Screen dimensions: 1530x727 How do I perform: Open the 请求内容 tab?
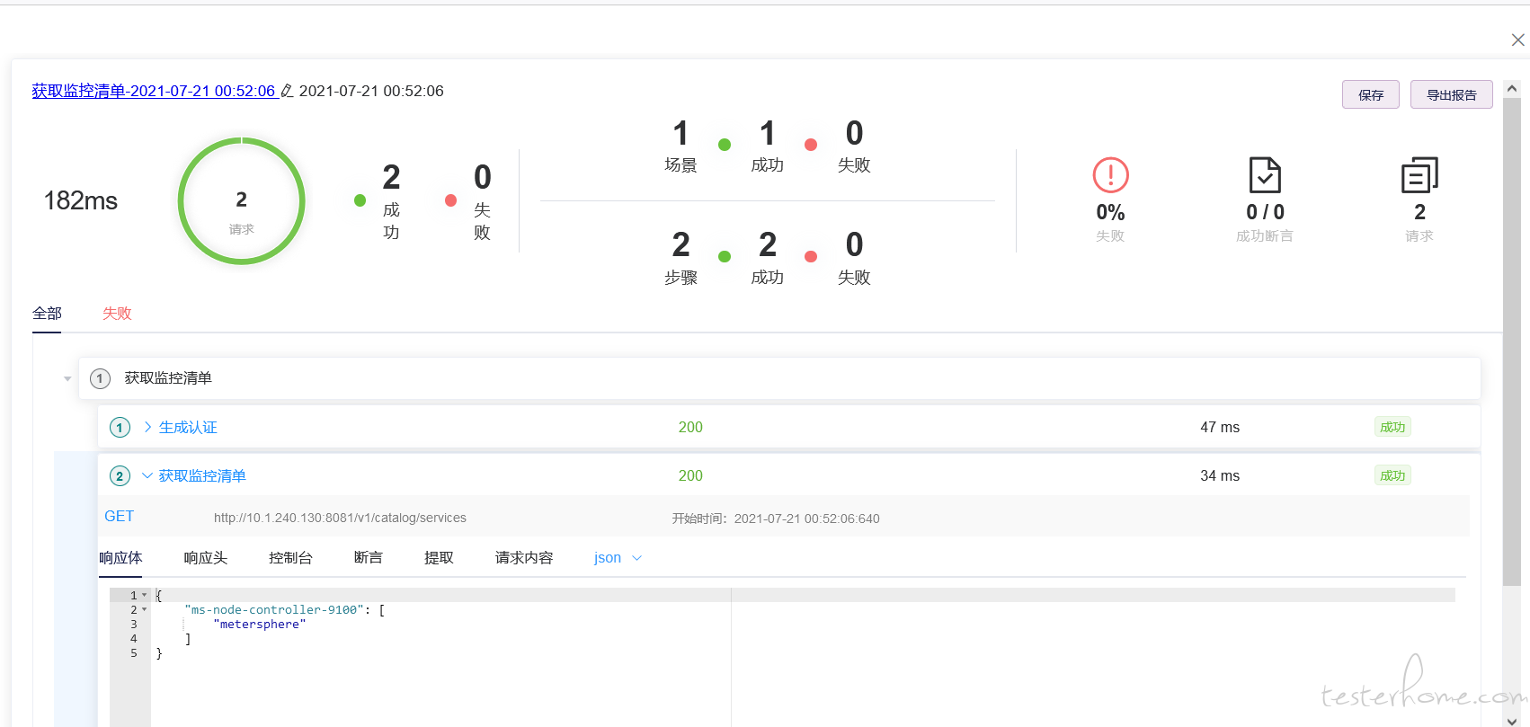pos(524,558)
